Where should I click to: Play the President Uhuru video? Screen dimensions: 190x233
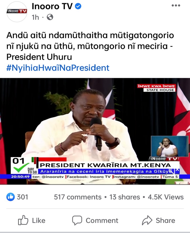[x=95, y=131]
